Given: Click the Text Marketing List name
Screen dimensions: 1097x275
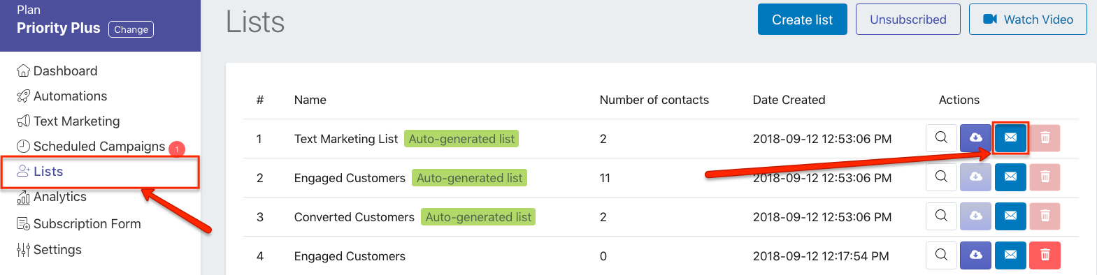Looking at the screenshot, I should [x=346, y=139].
